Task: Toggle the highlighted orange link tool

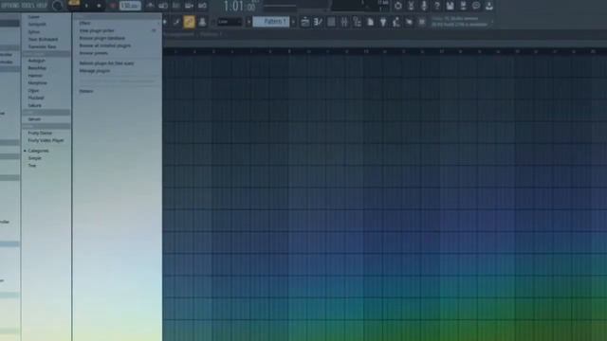Action: click(190, 22)
